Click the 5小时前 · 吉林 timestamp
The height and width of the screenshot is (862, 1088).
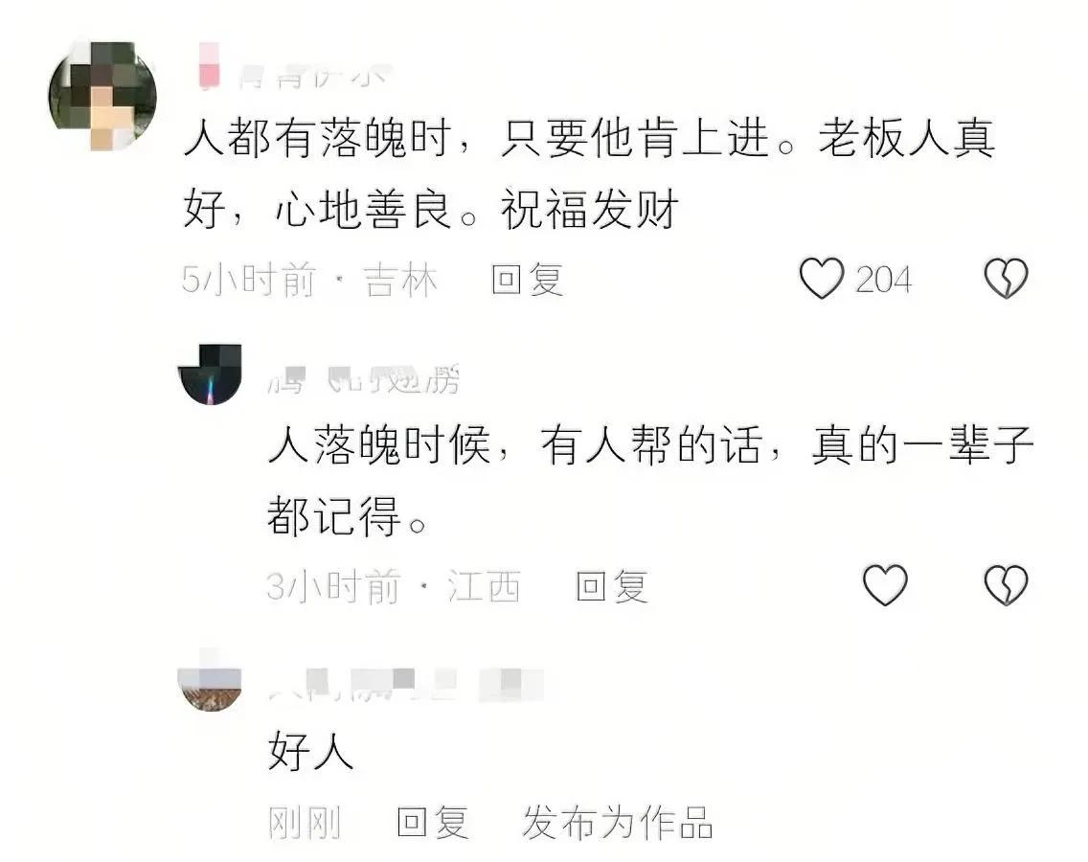coord(309,280)
